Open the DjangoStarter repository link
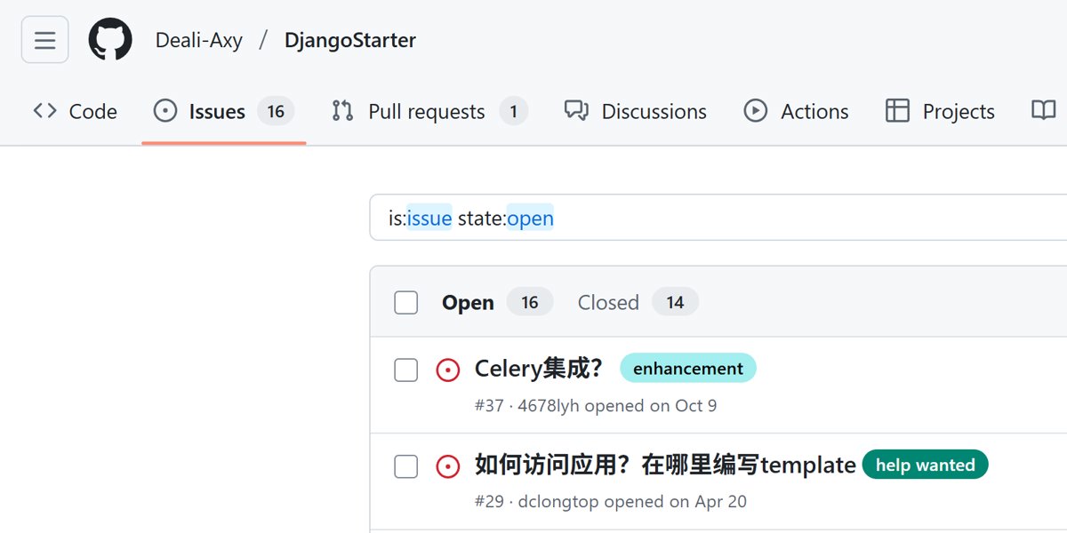 coord(350,40)
